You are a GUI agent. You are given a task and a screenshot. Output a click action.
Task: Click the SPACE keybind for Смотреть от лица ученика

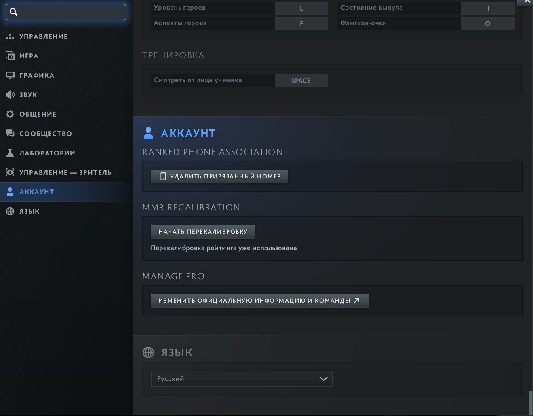(x=301, y=81)
